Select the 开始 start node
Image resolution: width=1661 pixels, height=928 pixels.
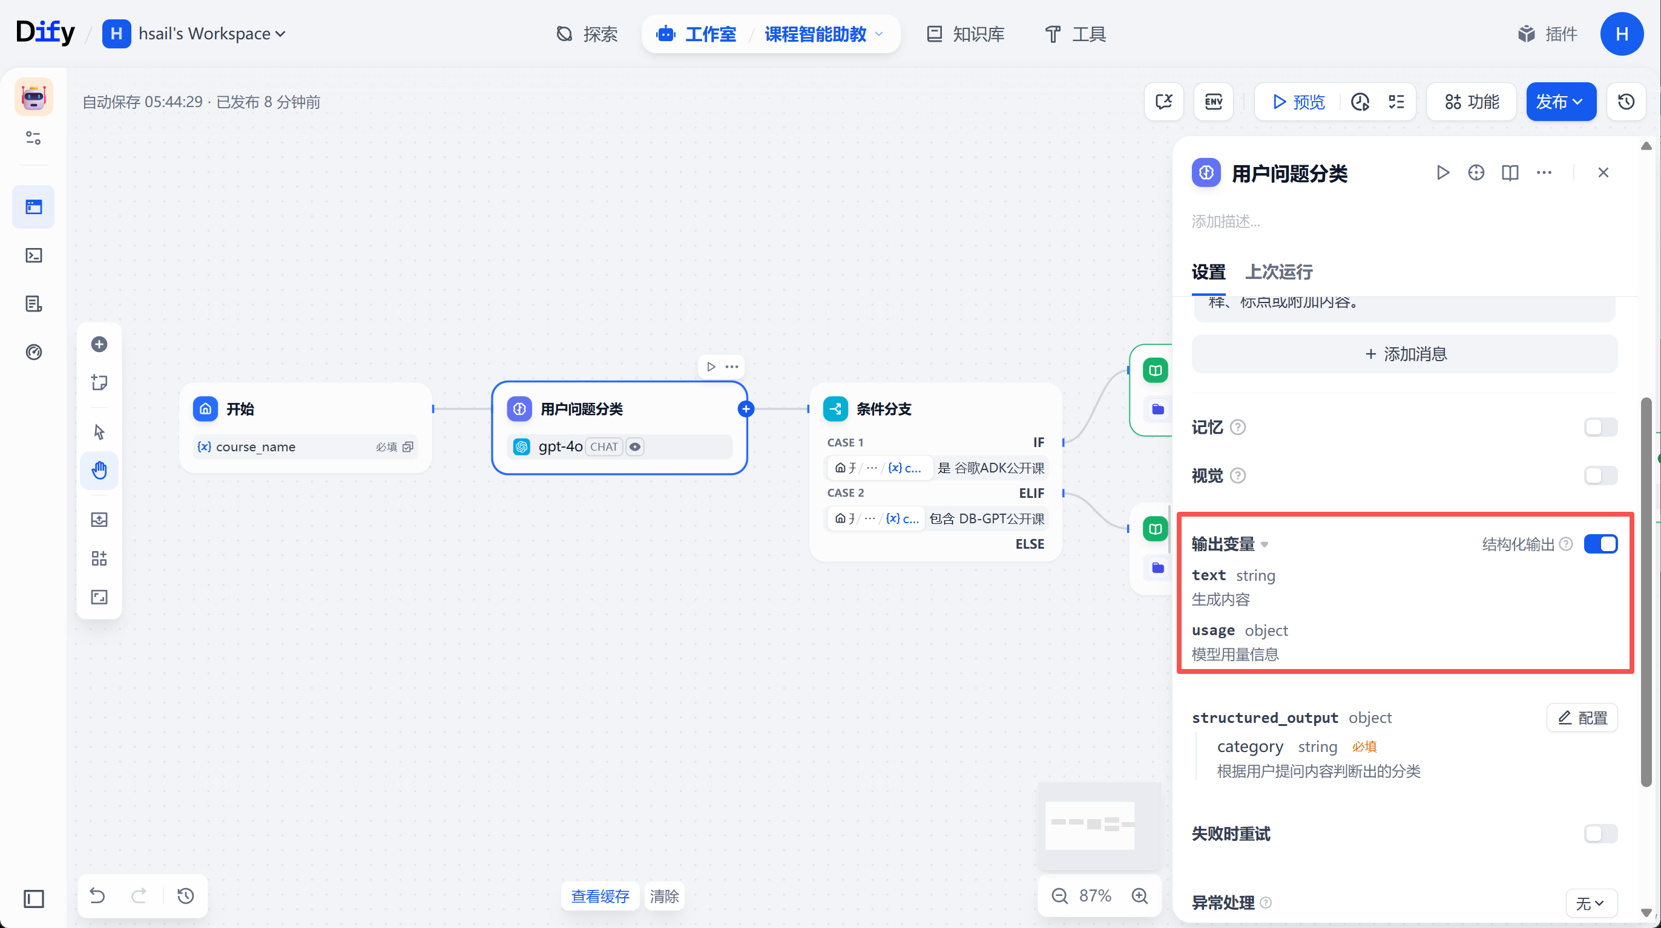tap(306, 427)
